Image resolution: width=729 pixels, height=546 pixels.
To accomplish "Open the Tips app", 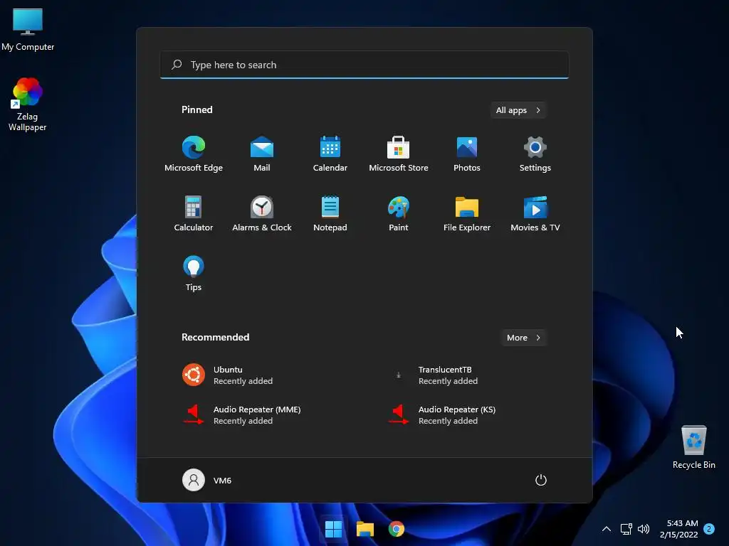I will click(194, 274).
